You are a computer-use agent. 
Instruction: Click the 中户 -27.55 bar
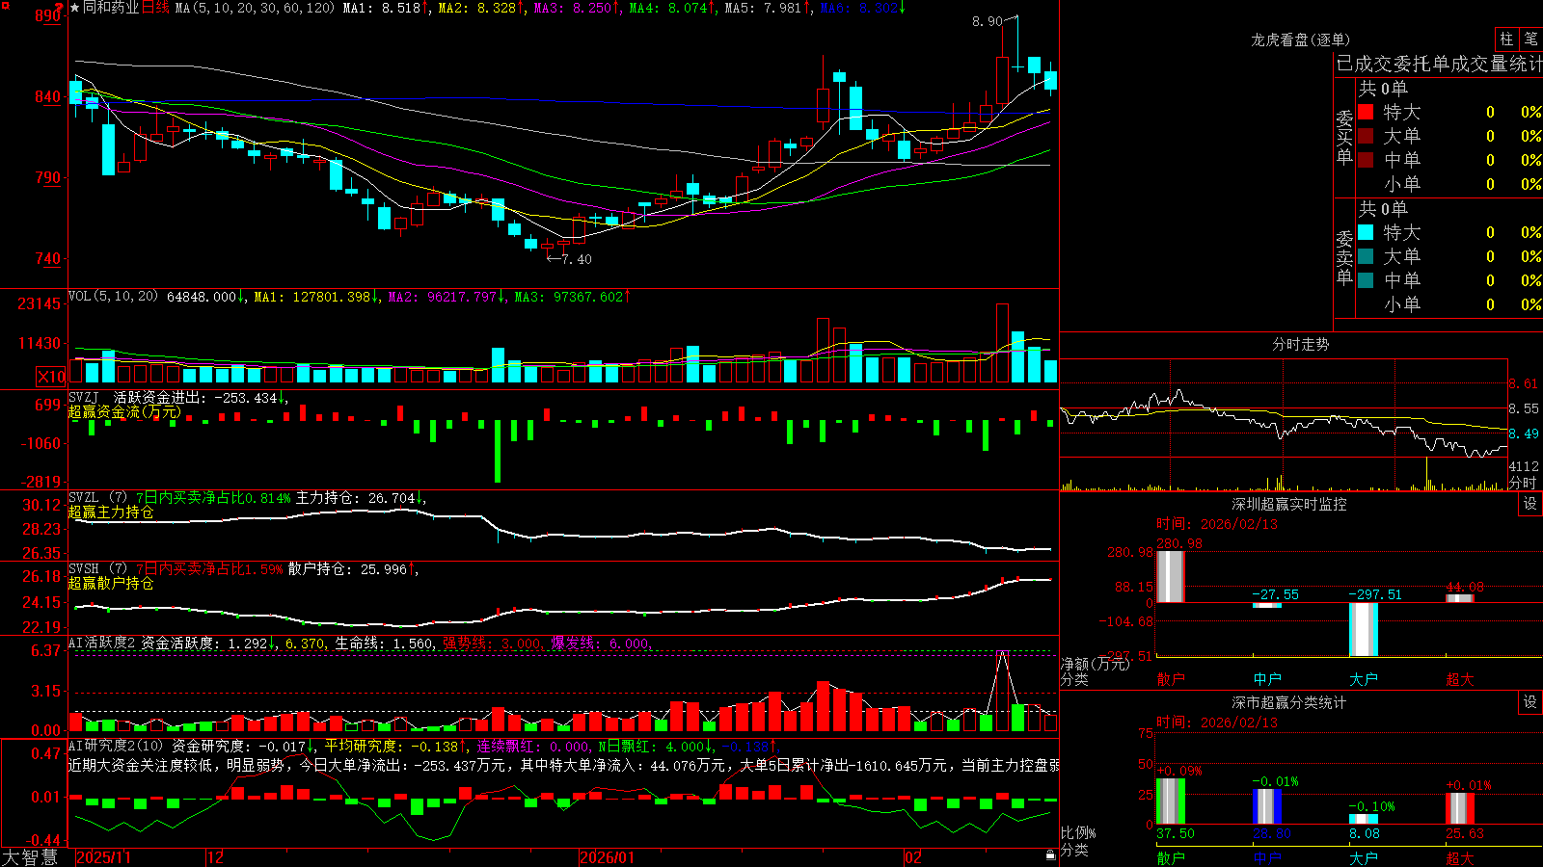pyautogui.click(x=1266, y=605)
